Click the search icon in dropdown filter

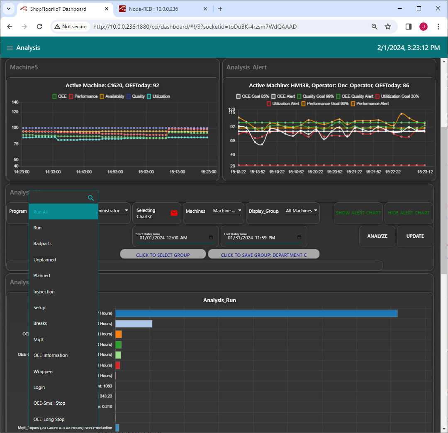[91, 198]
